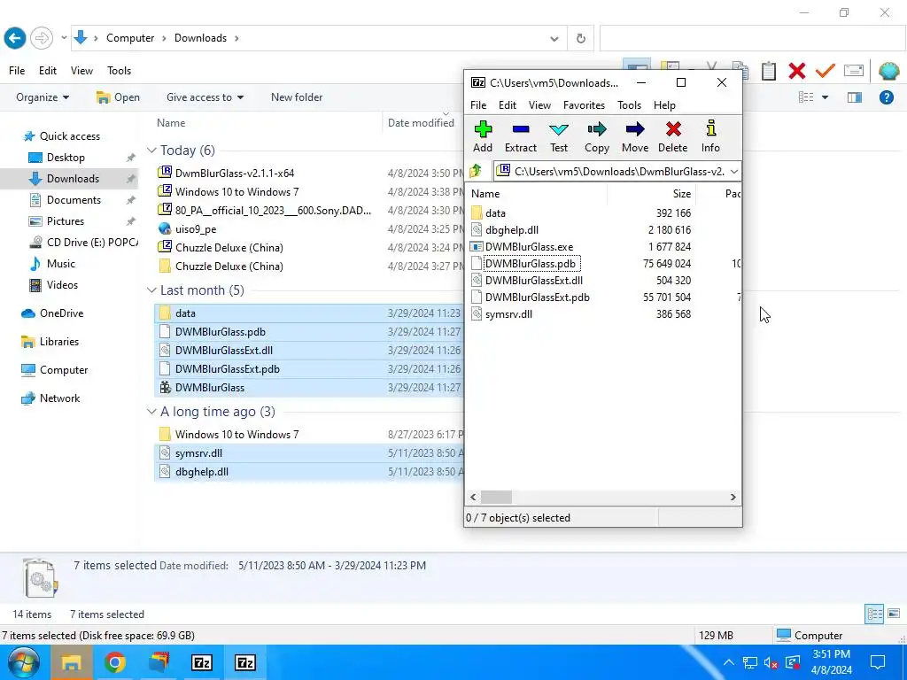
Task: Open 7-Zip Tools menu
Action: [x=629, y=105]
